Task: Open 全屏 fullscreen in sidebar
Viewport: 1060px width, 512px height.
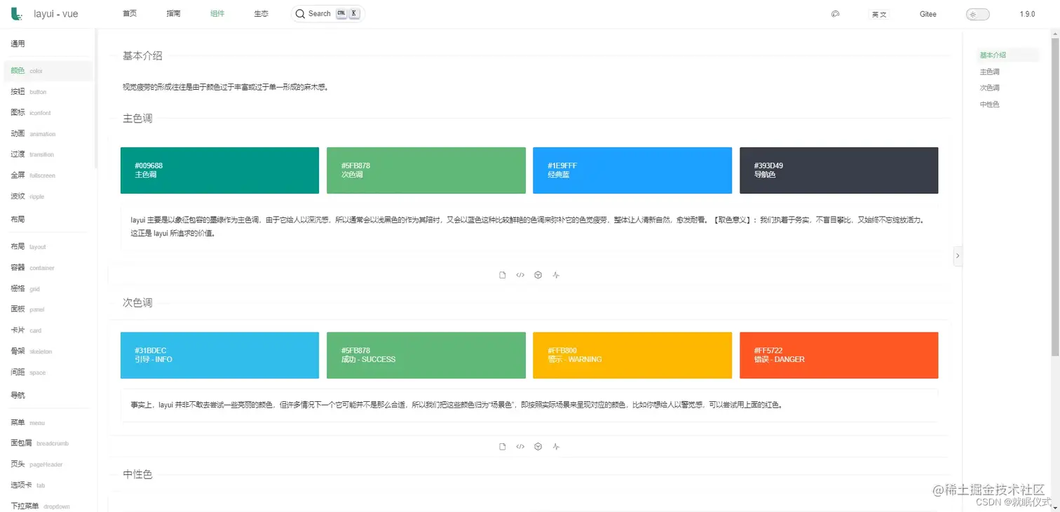Action: tap(48, 175)
